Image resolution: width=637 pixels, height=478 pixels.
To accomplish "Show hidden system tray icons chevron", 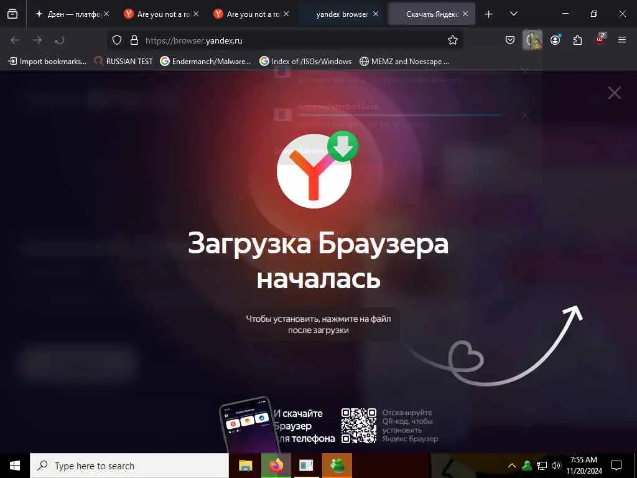I will pyautogui.click(x=512, y=466).
